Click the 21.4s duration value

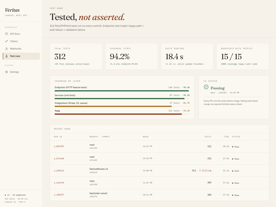click(226, 171)
